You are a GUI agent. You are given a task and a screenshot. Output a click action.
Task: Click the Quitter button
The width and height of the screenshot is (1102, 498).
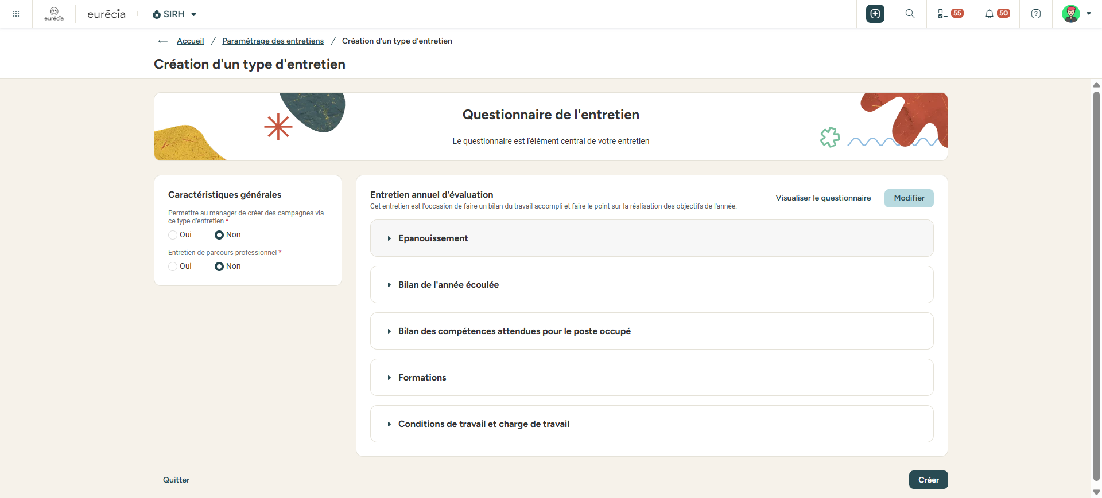click(x=176, y=480)
